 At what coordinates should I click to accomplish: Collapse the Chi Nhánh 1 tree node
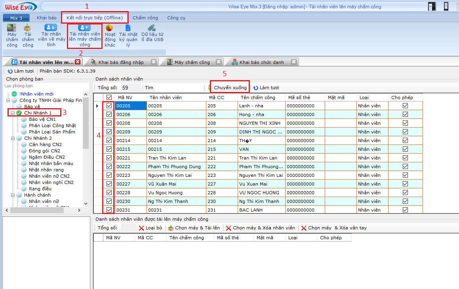[x=13, y=113]
